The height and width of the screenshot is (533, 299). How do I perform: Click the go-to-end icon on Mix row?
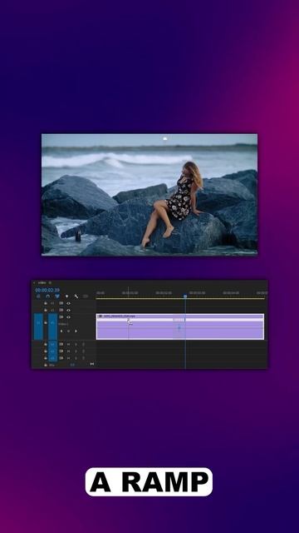tap(92, 364)
